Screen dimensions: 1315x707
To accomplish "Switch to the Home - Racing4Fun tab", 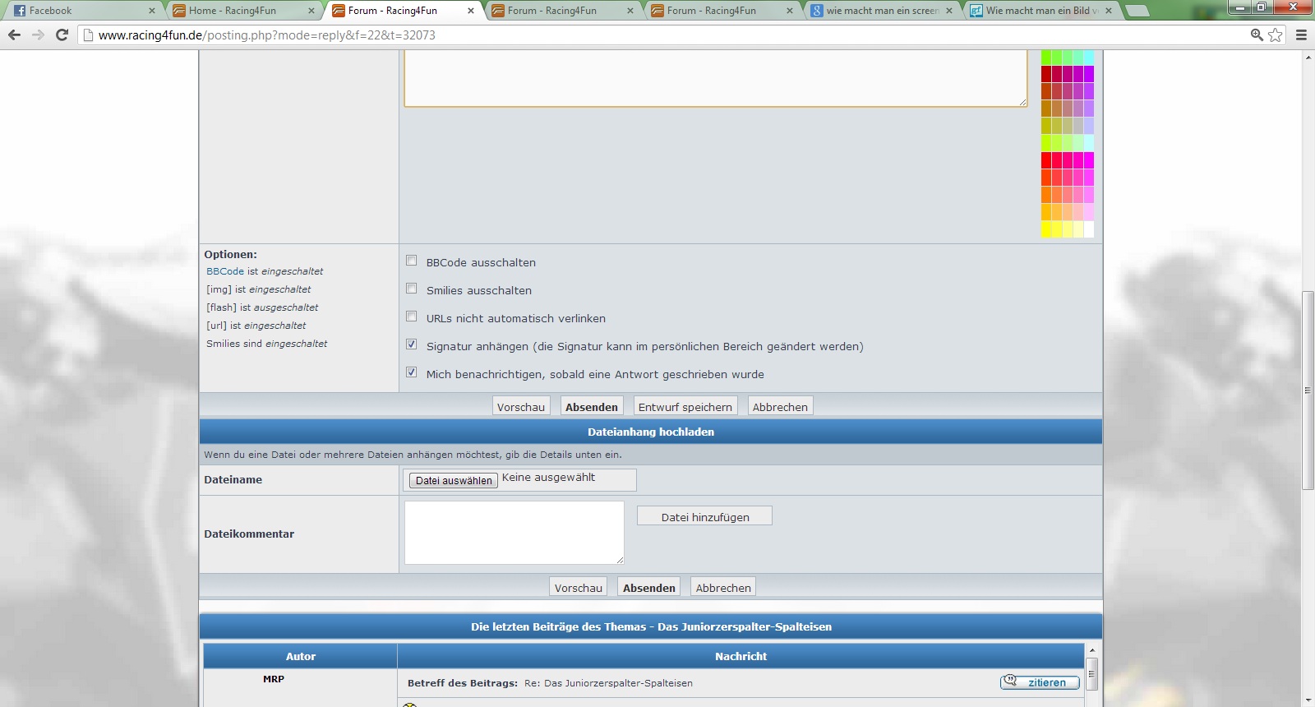I will pos(238,11).
